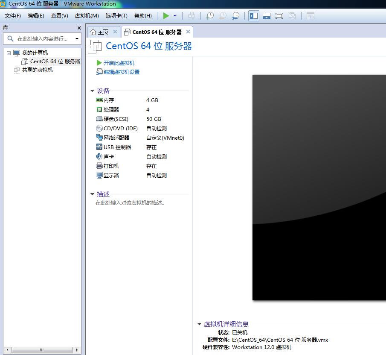Click the VM description text field
Viewport: 386px width, 355px height.
click(x=130, y=202)
